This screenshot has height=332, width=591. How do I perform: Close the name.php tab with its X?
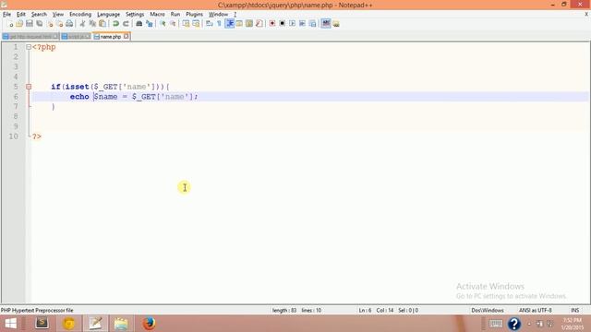pos(126,36)
